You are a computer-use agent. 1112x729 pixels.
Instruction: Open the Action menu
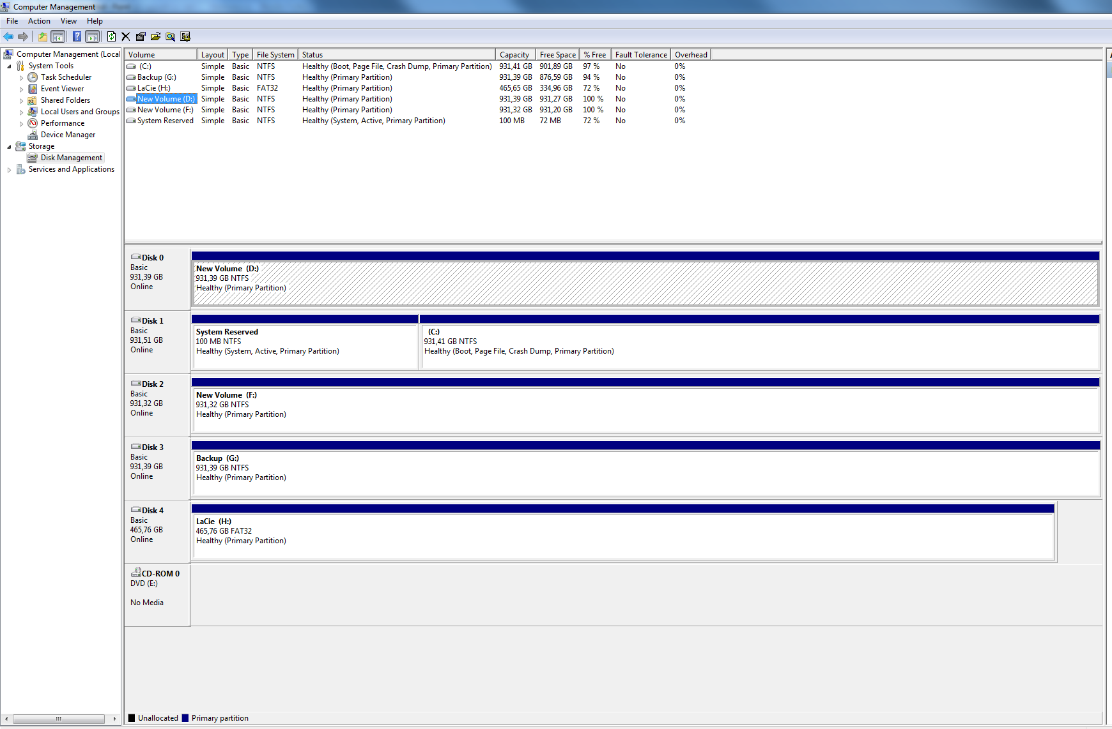39,21
